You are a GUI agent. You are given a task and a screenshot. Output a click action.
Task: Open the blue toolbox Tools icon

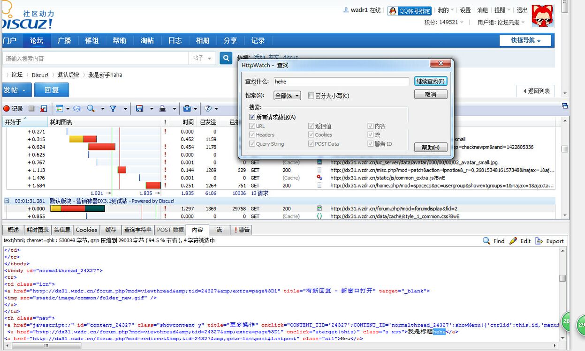187,109
